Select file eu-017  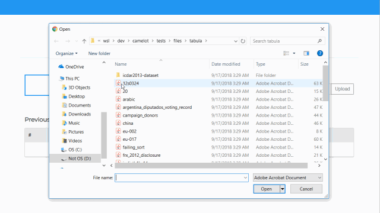coord(218,139)
